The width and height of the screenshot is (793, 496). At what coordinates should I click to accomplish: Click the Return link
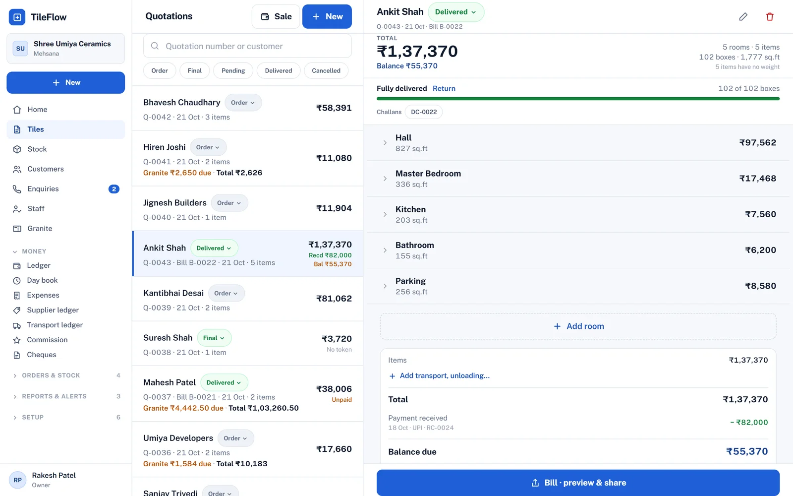[444, 88]
